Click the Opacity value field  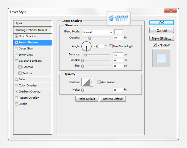click(117, 38)
